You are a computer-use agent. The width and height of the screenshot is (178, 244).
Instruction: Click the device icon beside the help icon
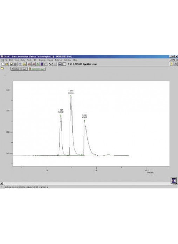click(176, 64)
